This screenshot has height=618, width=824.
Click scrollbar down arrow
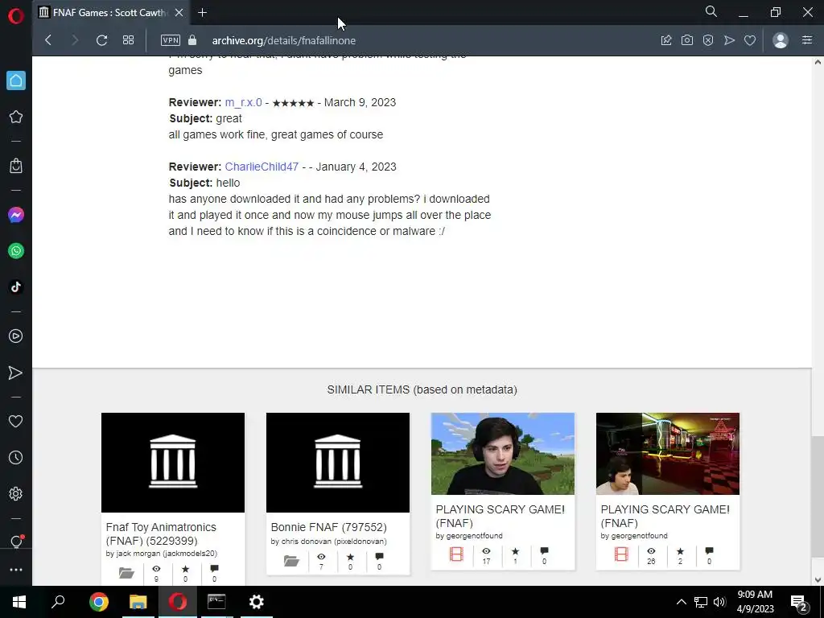818,580
